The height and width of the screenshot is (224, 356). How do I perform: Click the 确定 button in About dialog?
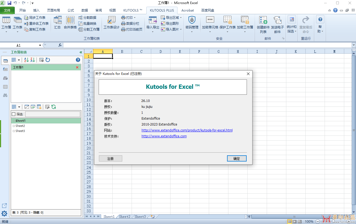(x=237, y=159)
